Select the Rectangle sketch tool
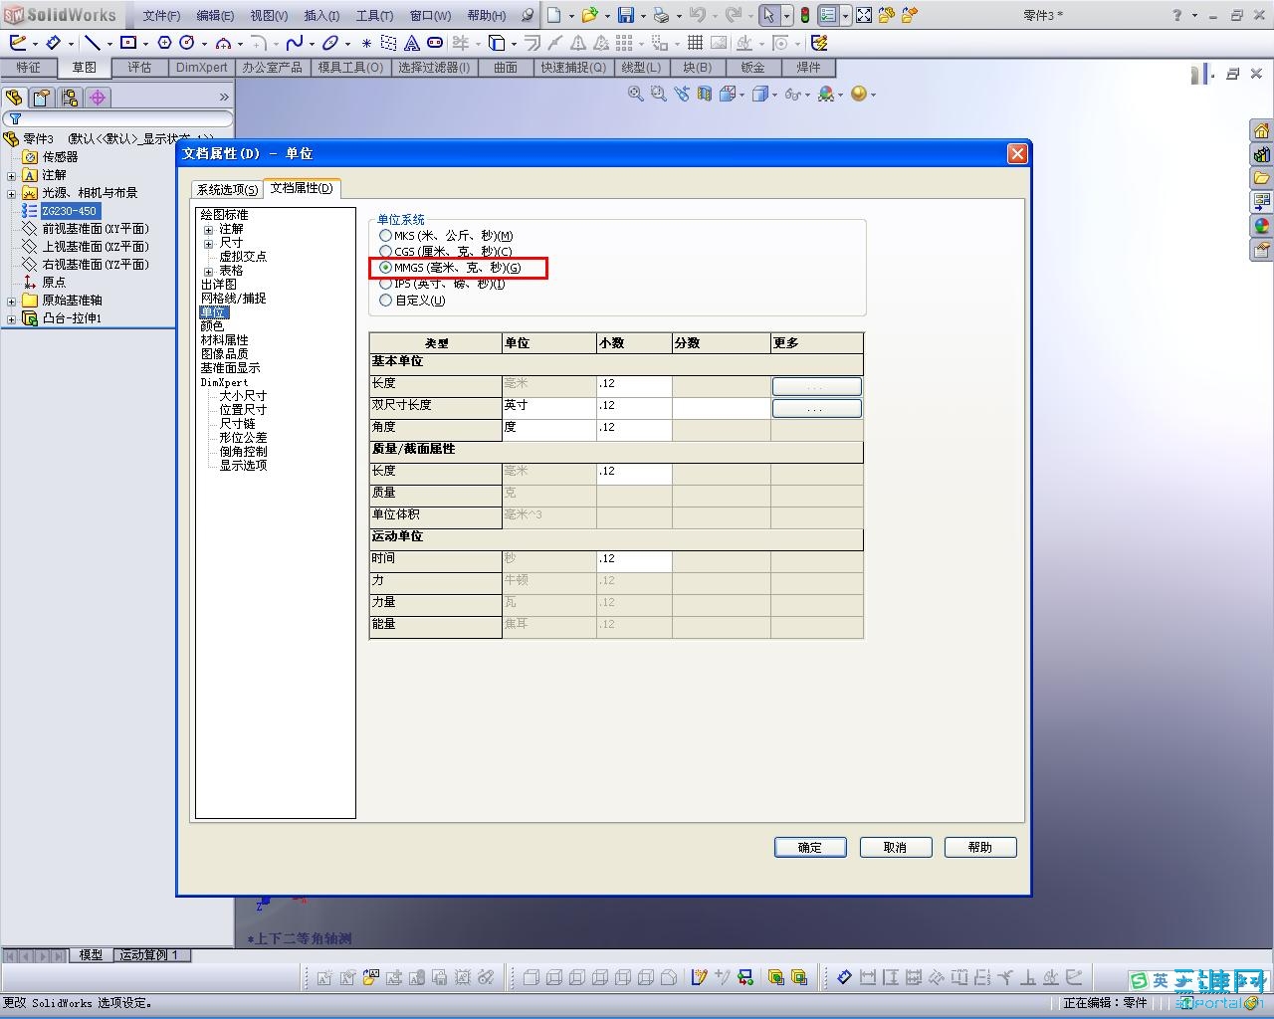This screenshot has height=1019, width=1274. tap(128, 43)
